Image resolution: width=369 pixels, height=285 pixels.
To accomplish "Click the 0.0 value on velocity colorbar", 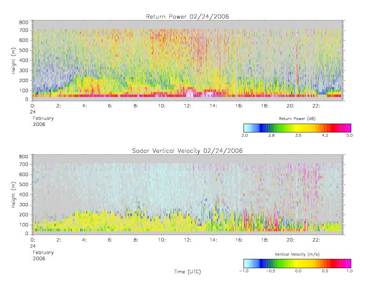I will [x=298, y=271].
